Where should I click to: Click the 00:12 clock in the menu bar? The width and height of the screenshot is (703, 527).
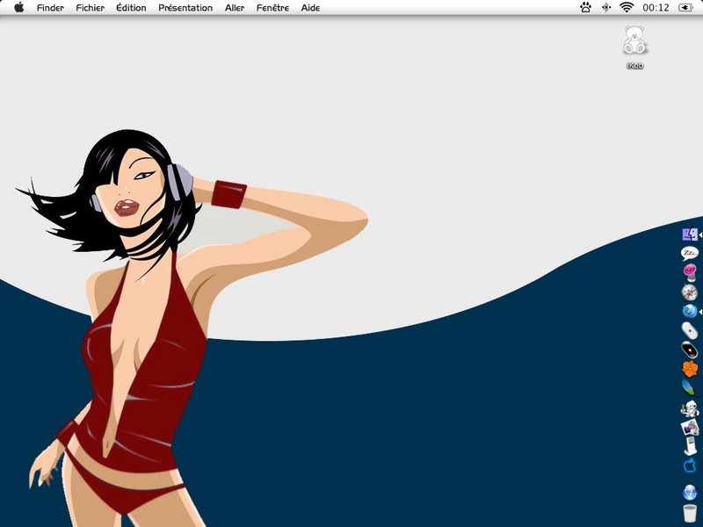pos(656,8)
